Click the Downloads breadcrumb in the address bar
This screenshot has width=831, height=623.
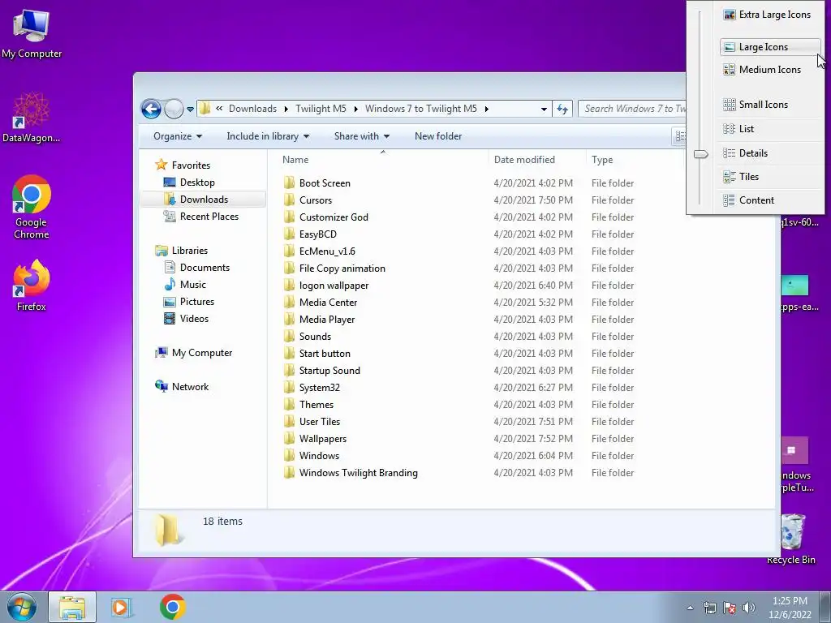pos(253,109)
